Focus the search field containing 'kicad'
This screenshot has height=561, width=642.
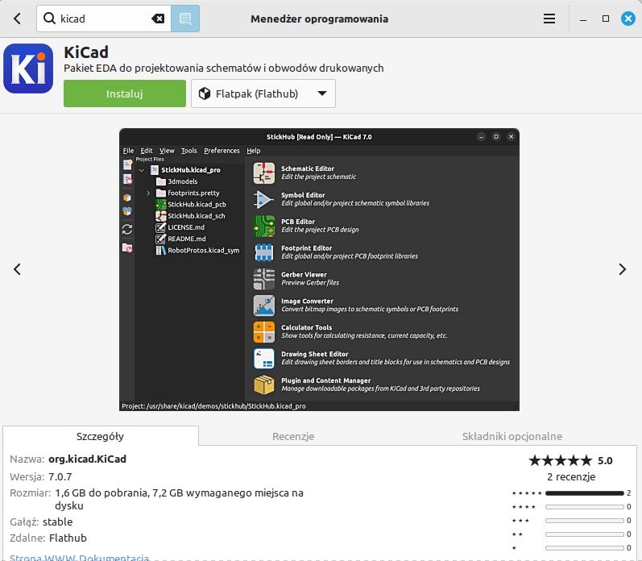(104, 19)
